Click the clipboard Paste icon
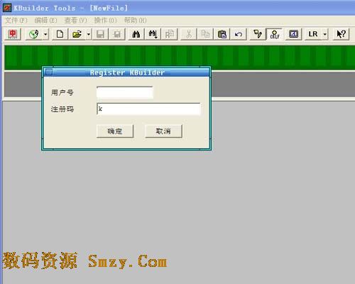 (x=222, y=34)
